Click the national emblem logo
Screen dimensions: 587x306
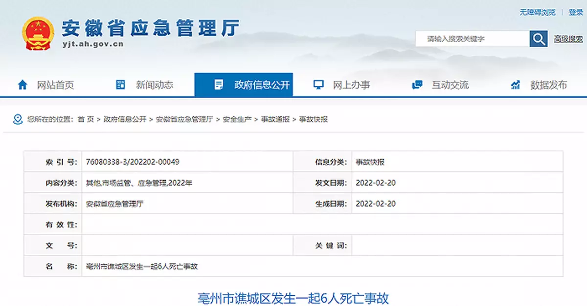(x=38, y=34)
